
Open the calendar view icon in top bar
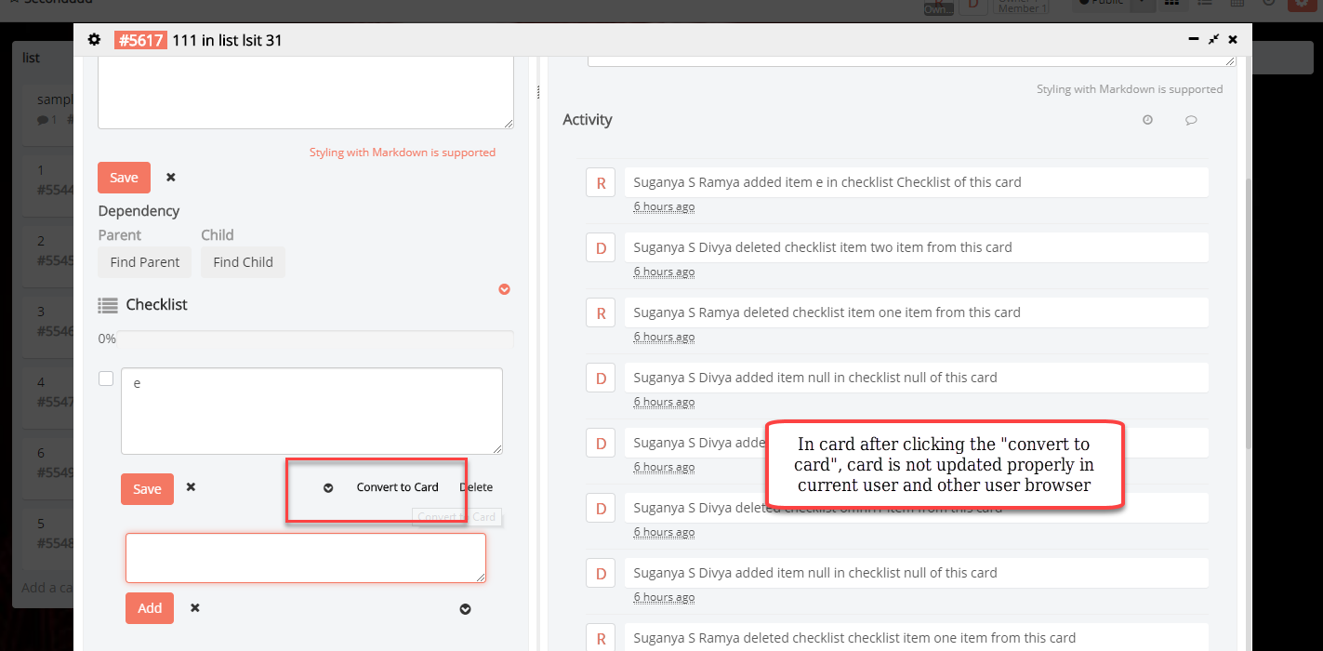click(x=1237, y=4)
